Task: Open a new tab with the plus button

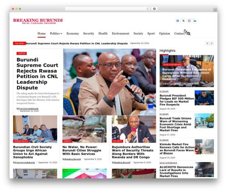Action: (x=215, y=10)
